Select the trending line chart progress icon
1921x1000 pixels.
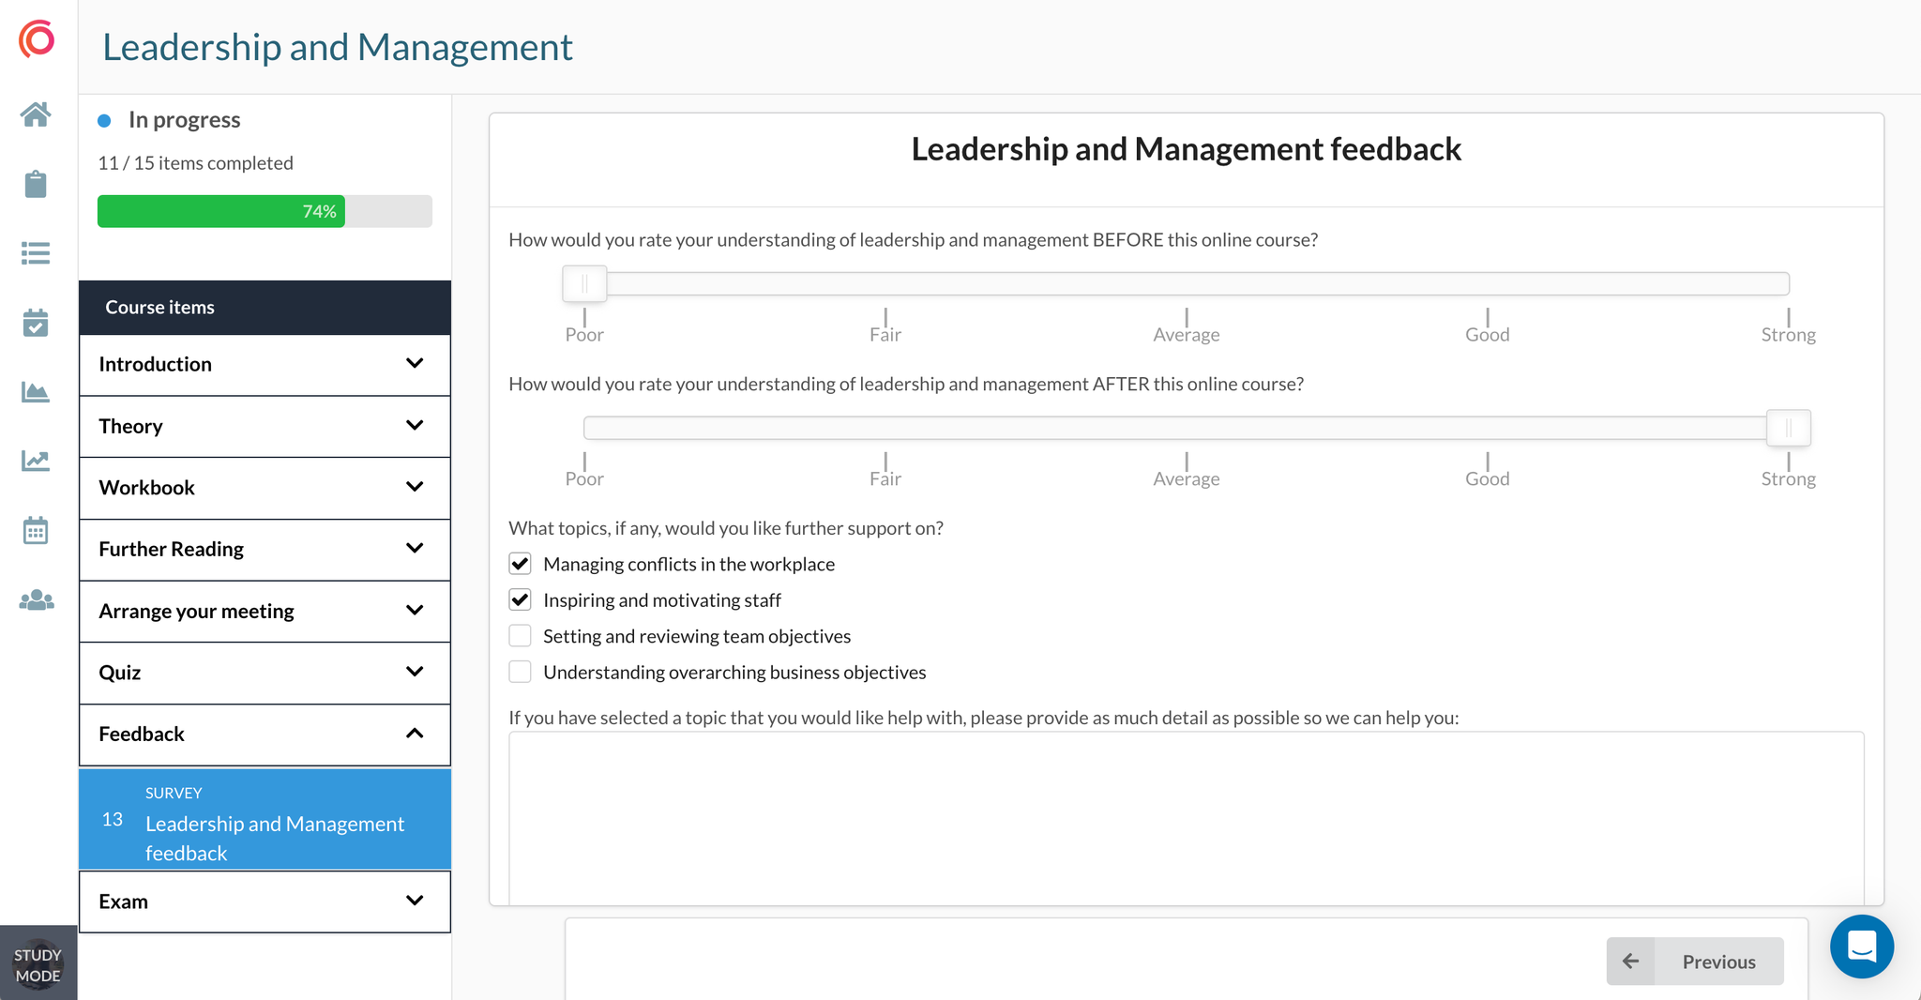tap(36, 461)
